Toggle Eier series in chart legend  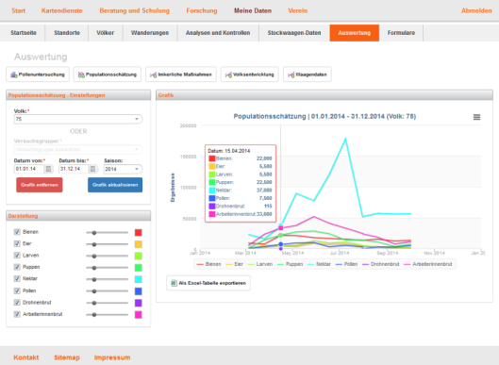[234, 264]
